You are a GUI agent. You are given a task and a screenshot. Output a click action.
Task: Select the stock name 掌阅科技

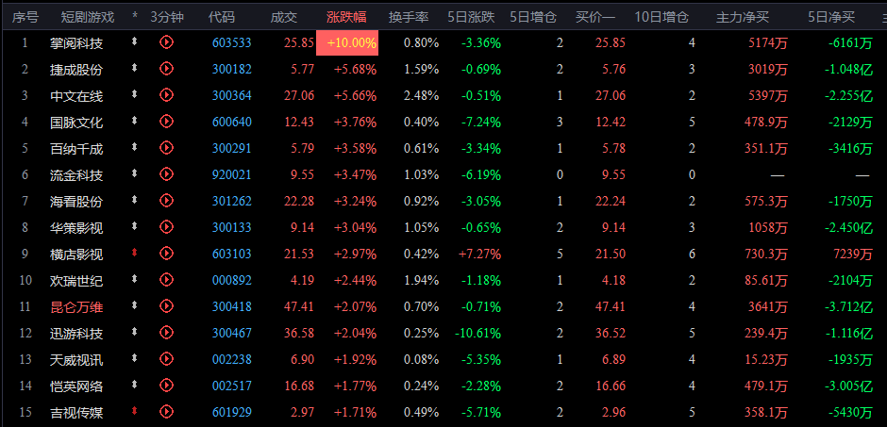[77, 43]
